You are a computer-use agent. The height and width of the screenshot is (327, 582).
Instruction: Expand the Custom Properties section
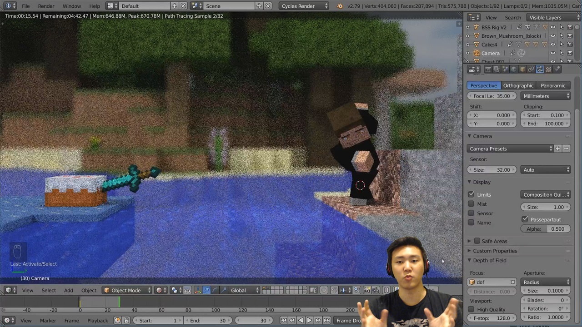(495, 251)
